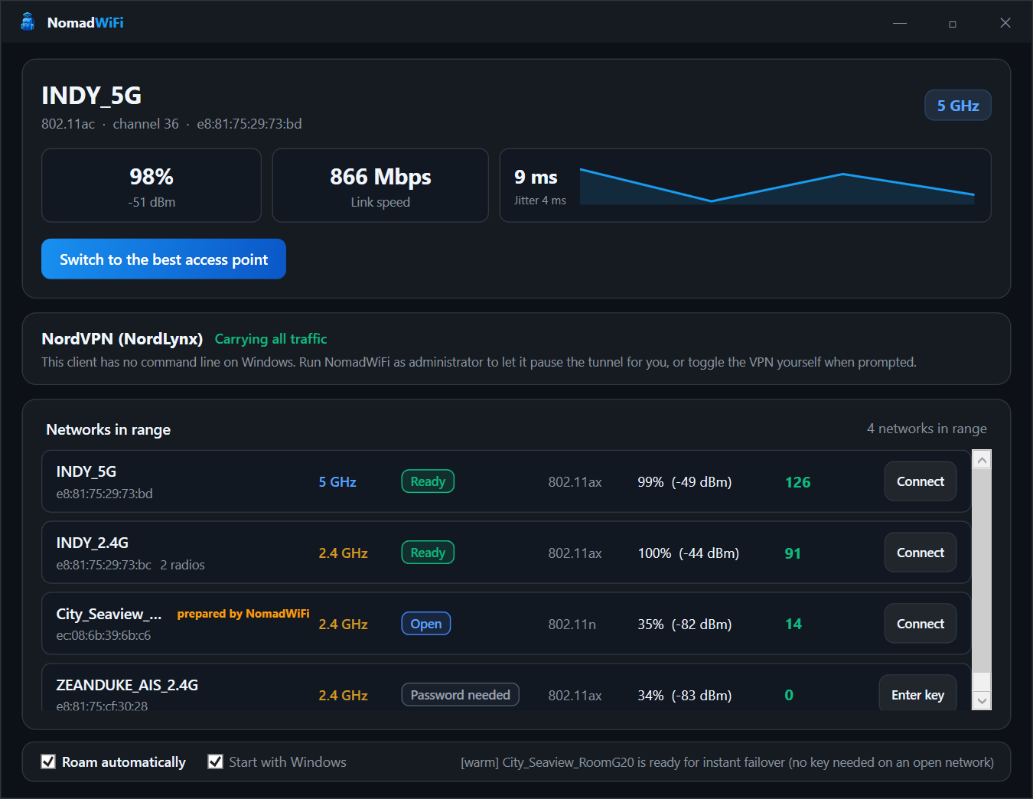Click the Ready badge on INDY_2.4G row

pos(428,553)
